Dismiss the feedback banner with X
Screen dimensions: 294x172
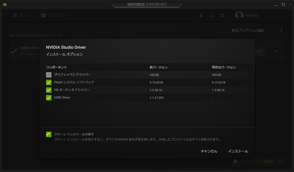click(x=280, y=161)
